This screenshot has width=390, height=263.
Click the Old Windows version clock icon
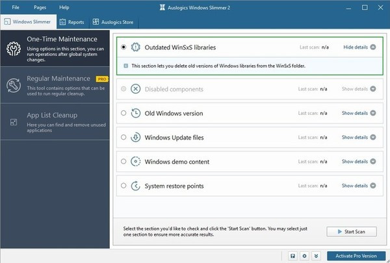[x=135, y=113]
